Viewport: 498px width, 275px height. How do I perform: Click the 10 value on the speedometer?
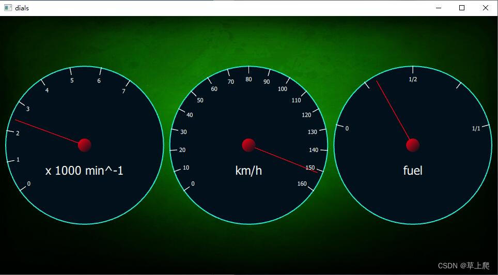click(x=186, y=167)
